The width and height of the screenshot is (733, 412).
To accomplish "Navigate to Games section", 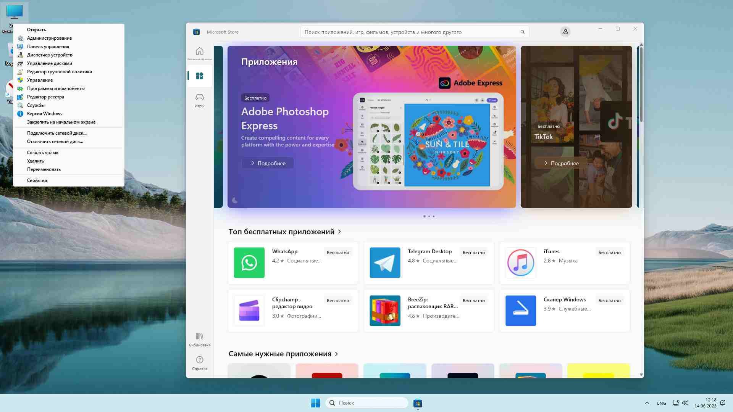I will (199, 99).
